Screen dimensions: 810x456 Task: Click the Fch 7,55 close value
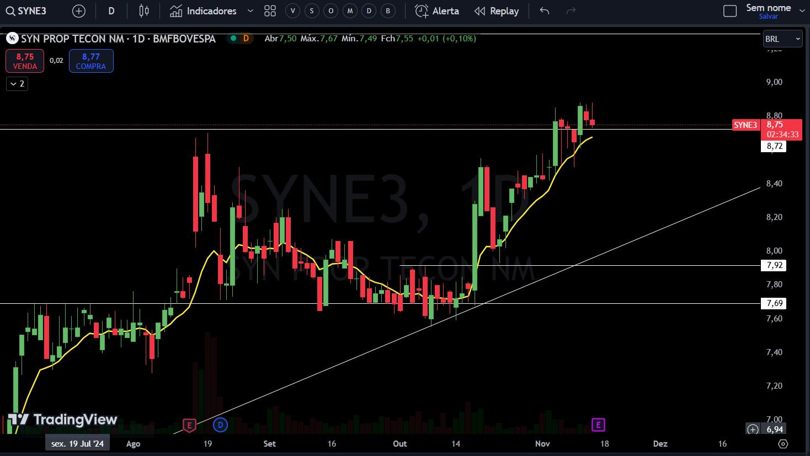tap(397, 39)
